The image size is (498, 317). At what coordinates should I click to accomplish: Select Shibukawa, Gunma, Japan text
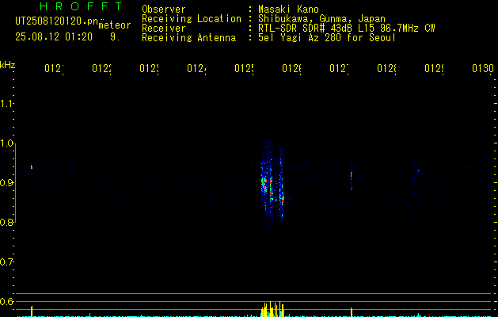(321, 19)
